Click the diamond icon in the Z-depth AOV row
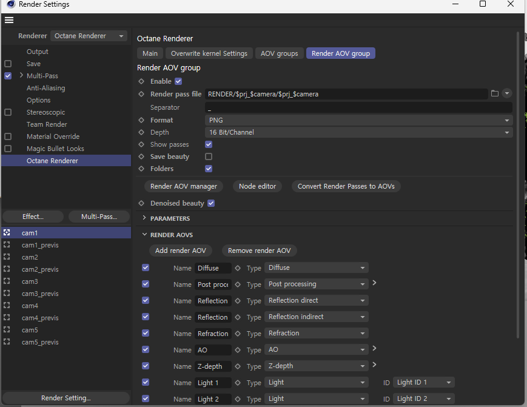The image size is (527, 407). [238, 366]
